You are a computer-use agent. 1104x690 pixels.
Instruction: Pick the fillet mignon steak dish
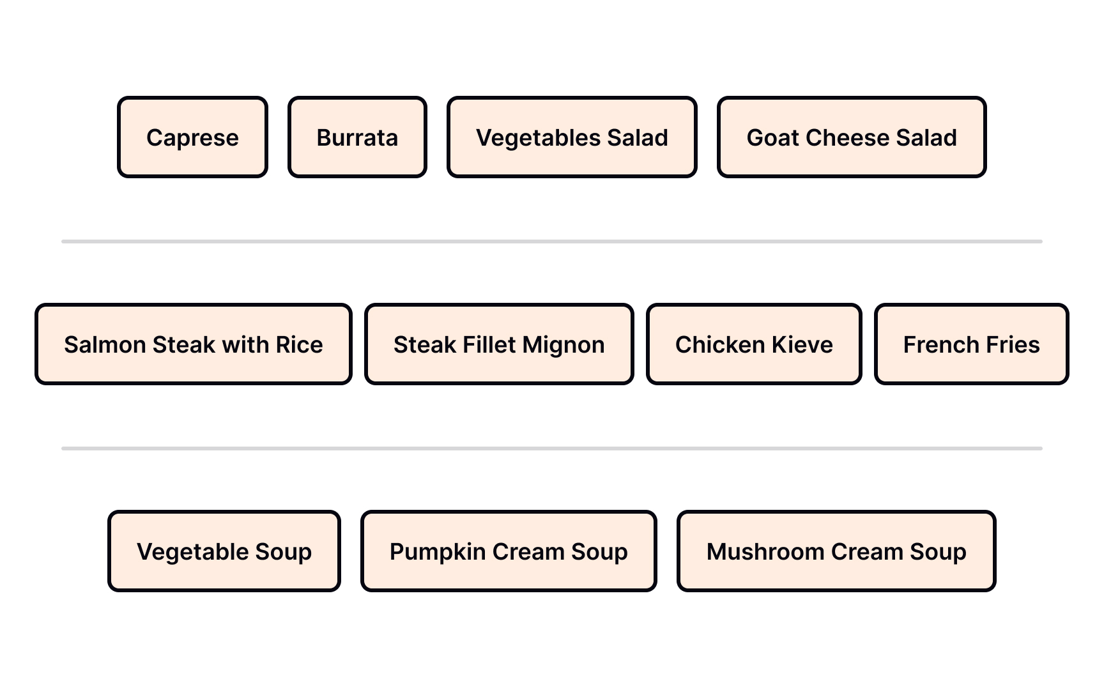click(499, 344)
